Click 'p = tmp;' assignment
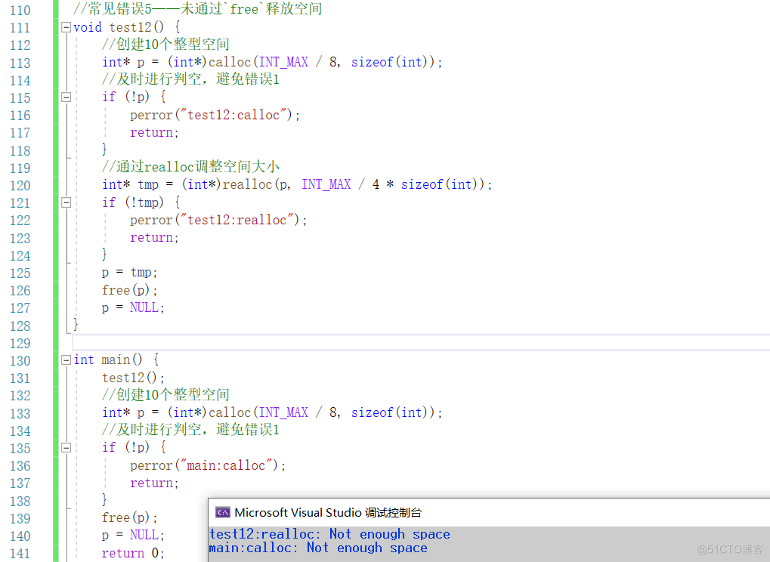Screen dimensions: 770x562 point(130,273)
